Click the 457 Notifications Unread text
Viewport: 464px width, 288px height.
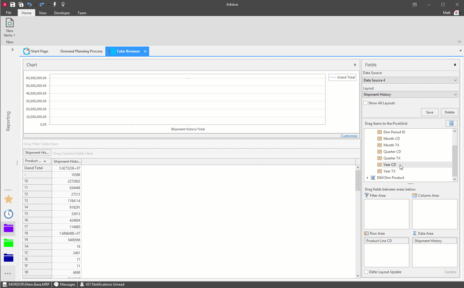click(x=105, y=284)
